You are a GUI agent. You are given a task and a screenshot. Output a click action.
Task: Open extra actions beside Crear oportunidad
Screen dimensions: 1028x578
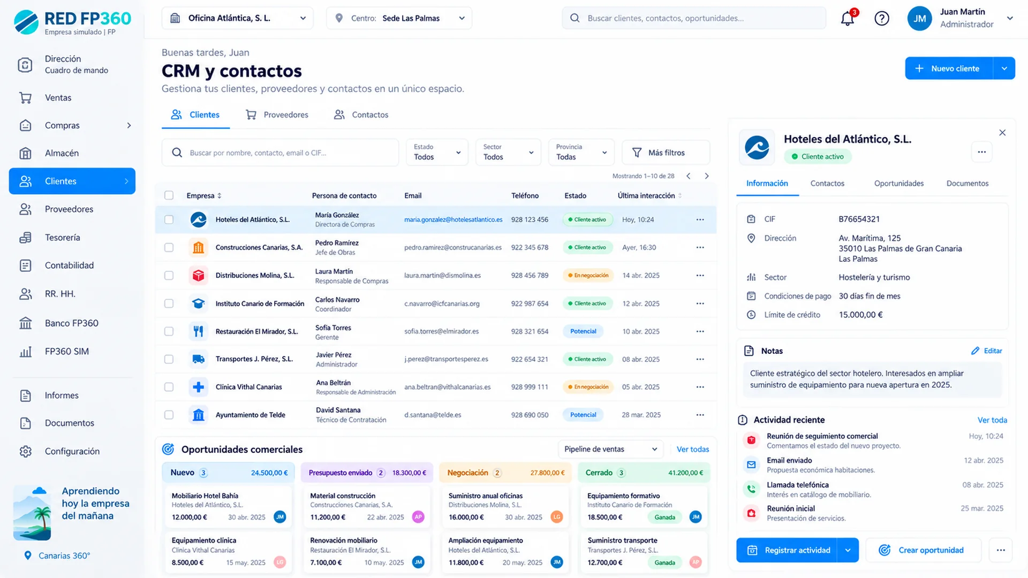(1000, 550)
